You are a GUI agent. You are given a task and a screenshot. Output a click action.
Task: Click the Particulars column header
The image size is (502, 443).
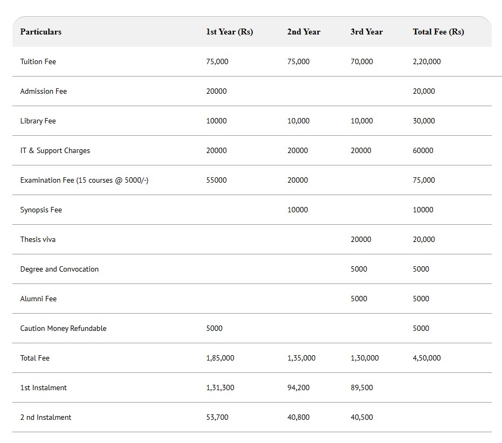tap(41, 32)
